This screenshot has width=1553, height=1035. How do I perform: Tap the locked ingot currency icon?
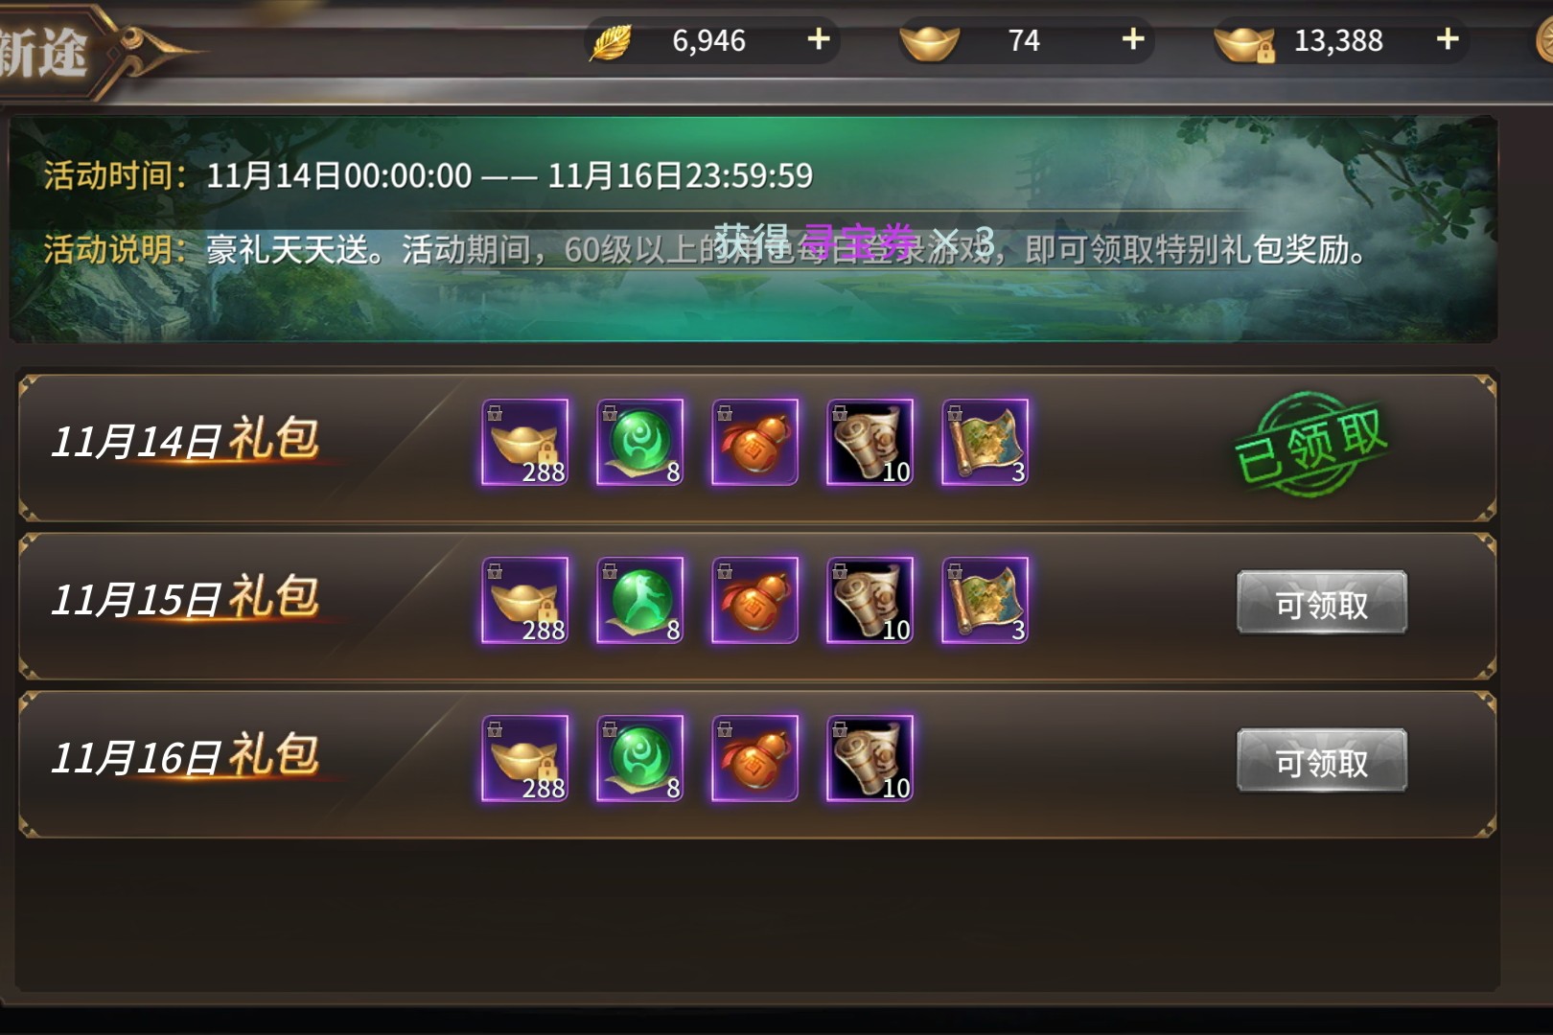pyautogui.click(x=1244, y=43)
